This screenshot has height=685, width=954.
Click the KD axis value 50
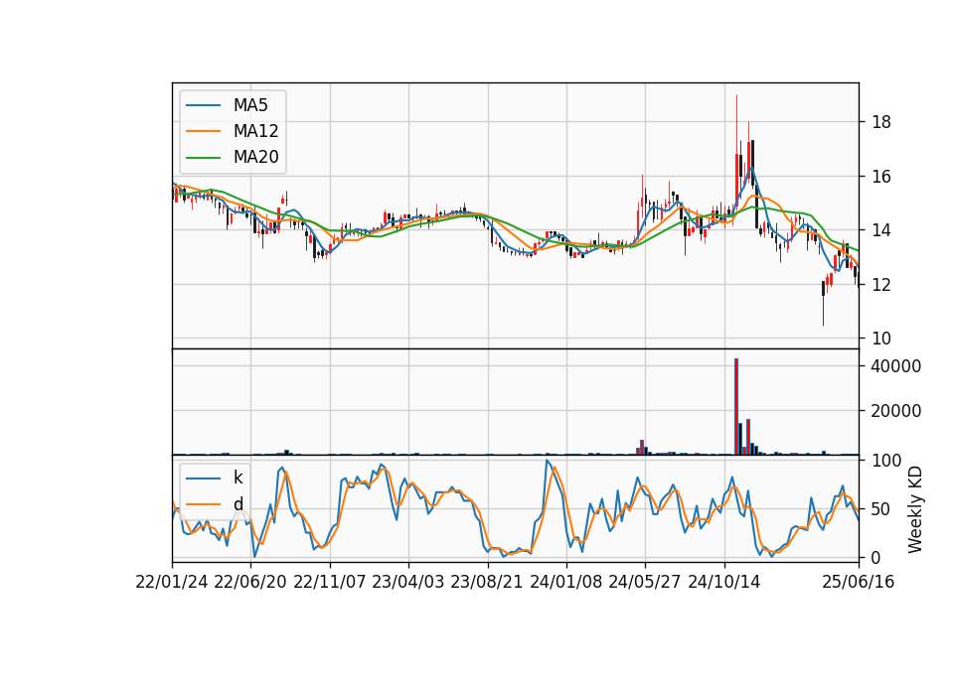coord(881,509)
